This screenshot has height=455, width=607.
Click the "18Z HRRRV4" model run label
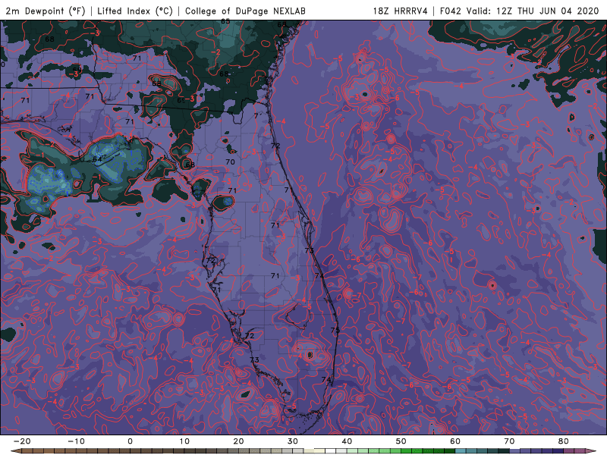point(401,11)
